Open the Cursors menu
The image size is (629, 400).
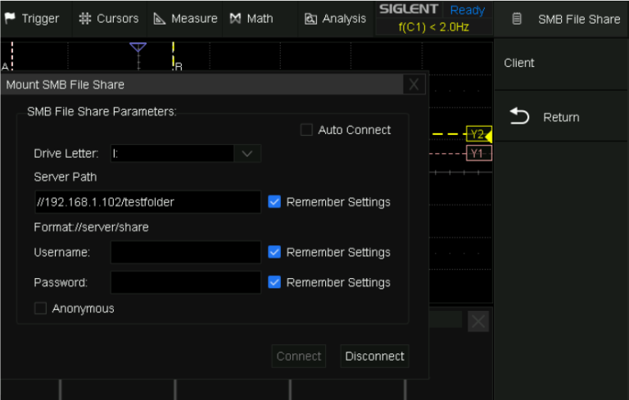tap(109, 18)
